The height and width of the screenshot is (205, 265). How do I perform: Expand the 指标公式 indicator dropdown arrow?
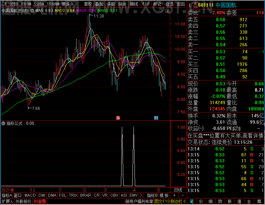tap(3, 123)
